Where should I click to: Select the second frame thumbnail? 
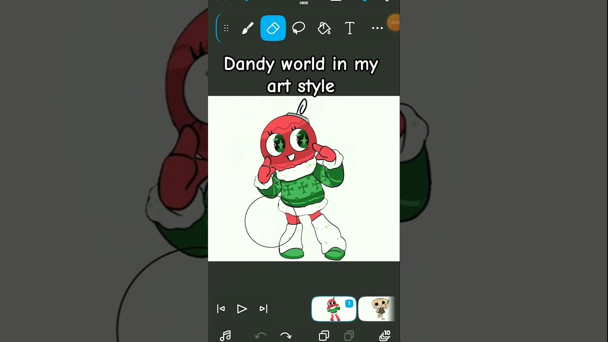377,309
